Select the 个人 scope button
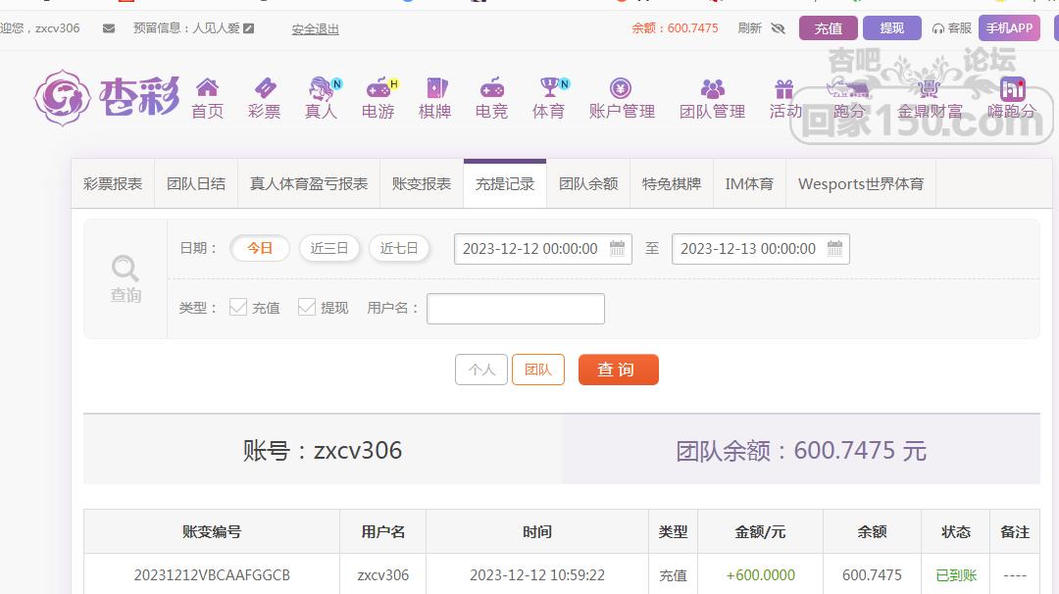1059x594 pixels. tap(480, 370)
